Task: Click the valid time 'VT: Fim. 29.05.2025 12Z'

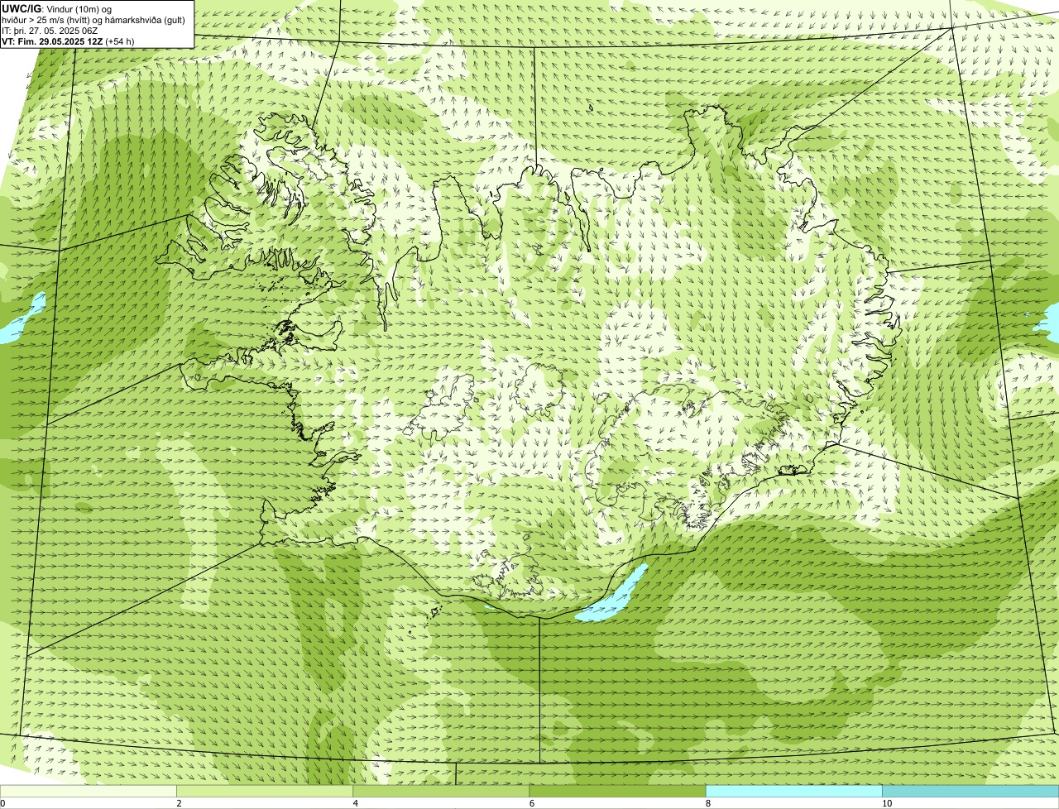Action: click(52, 41)
